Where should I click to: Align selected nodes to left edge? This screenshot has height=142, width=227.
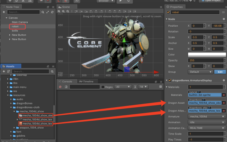coord(91,11)
